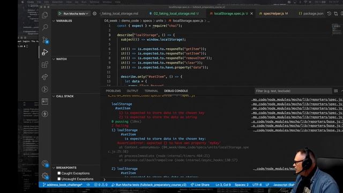The width and height of the screenshot is (343, 193).
Task: Collapse the CALL STACK section
Action: 63,96
